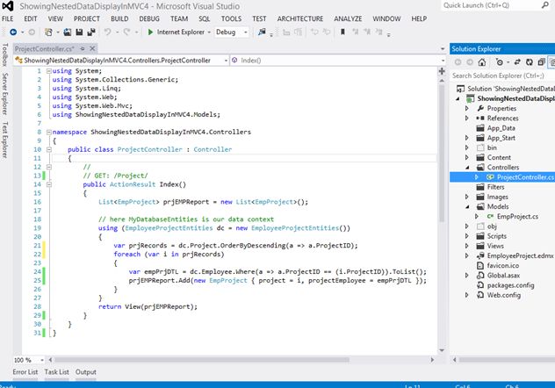The height and width of the screenshot is (388, 555).
Task: Open the zoom level 100% dropdown
Action: pyautogui.click(x=40, y=360)
